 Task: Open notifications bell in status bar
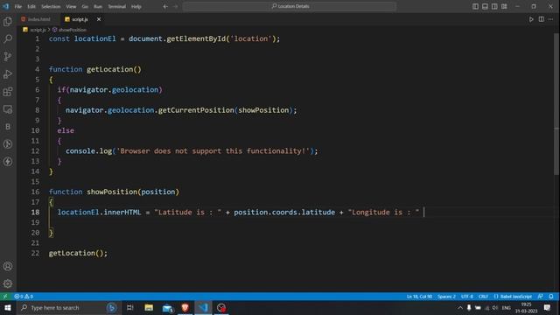pyautogui.click(x=551, y=297)
